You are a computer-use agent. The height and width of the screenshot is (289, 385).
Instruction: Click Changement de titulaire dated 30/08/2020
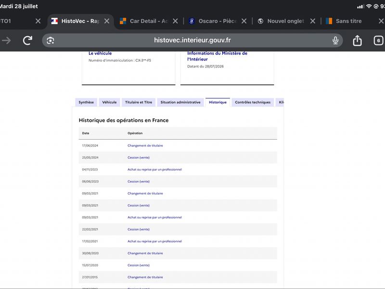click(145, 253)
